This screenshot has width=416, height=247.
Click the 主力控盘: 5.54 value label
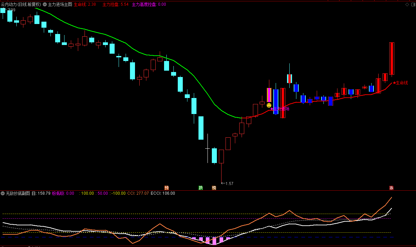point(115,4)
